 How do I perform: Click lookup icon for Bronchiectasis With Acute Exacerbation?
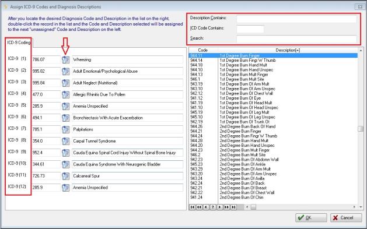(66, 118)
